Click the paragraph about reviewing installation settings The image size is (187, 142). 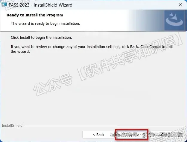tap(92, 49)
